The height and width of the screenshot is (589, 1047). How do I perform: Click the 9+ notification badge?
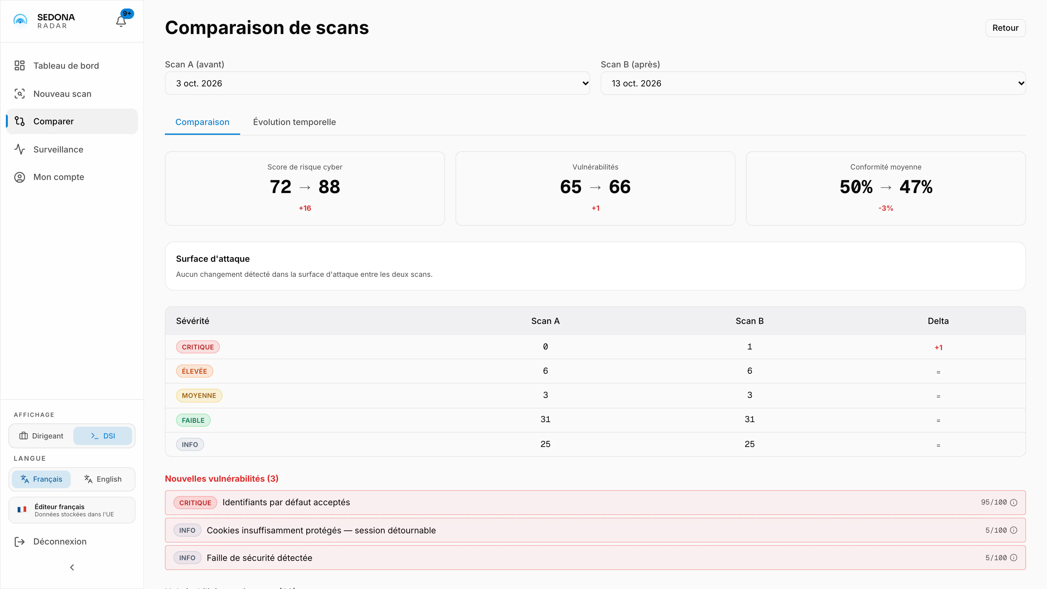[127, 13]
